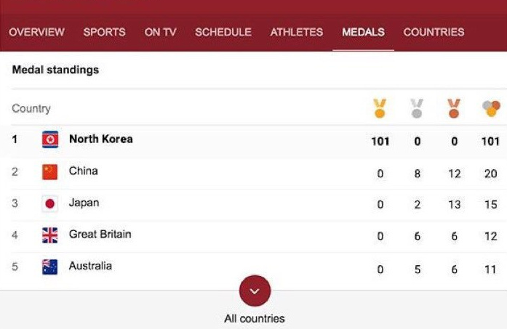Select the Medals tab

[x=363, y=32]
